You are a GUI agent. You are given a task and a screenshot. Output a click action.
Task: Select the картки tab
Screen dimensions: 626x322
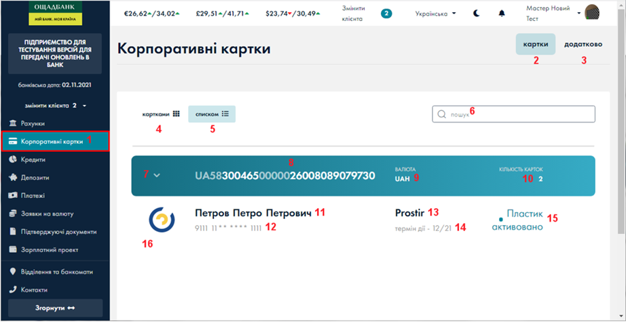coord(535,44)
